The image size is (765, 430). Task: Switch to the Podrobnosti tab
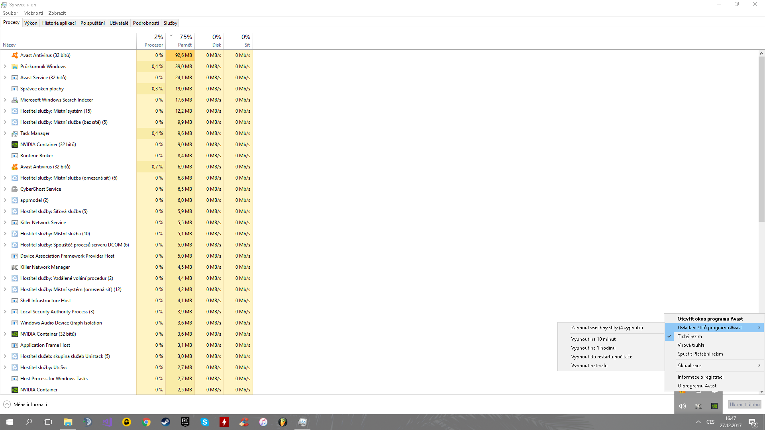[146, 23]
